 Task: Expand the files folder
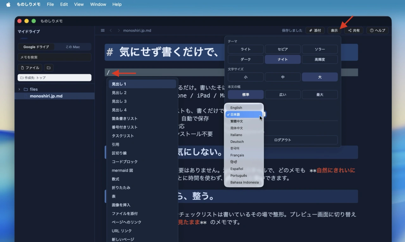[x=19, y=89]
